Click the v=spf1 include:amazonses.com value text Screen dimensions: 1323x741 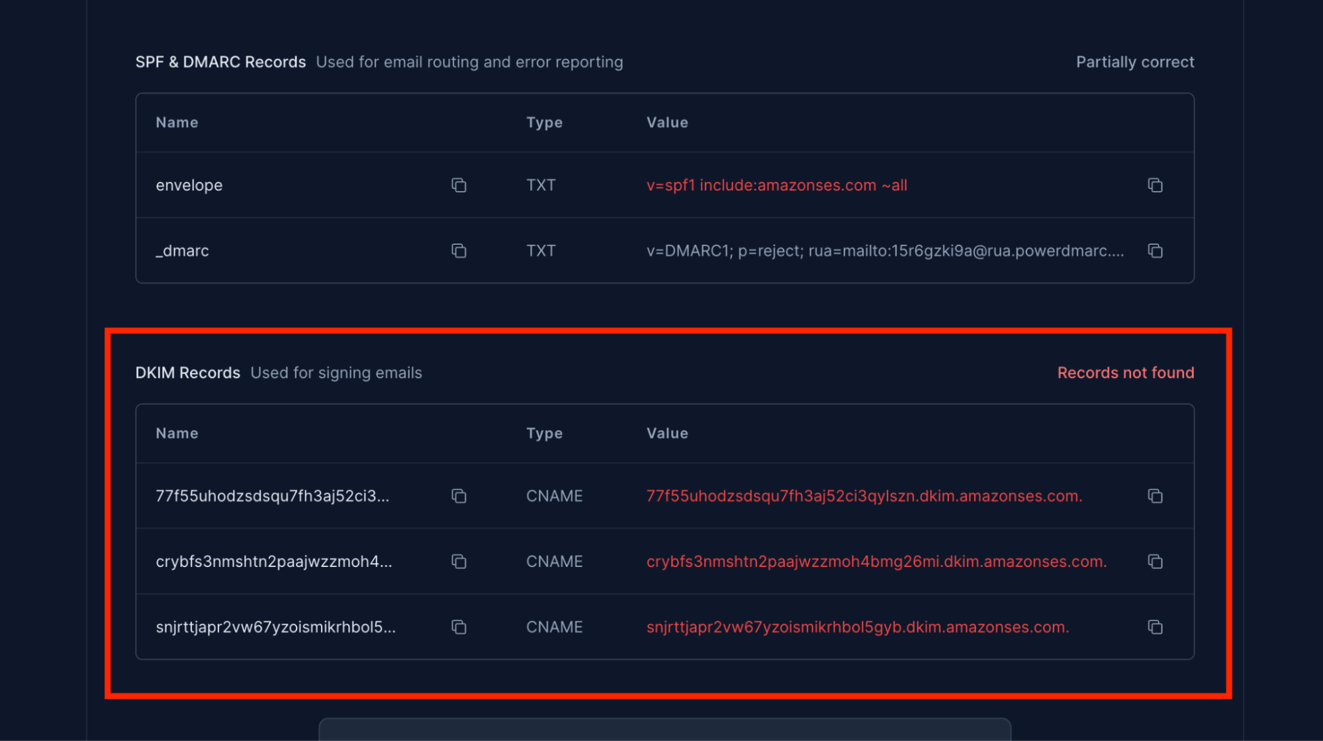[776, 185]
